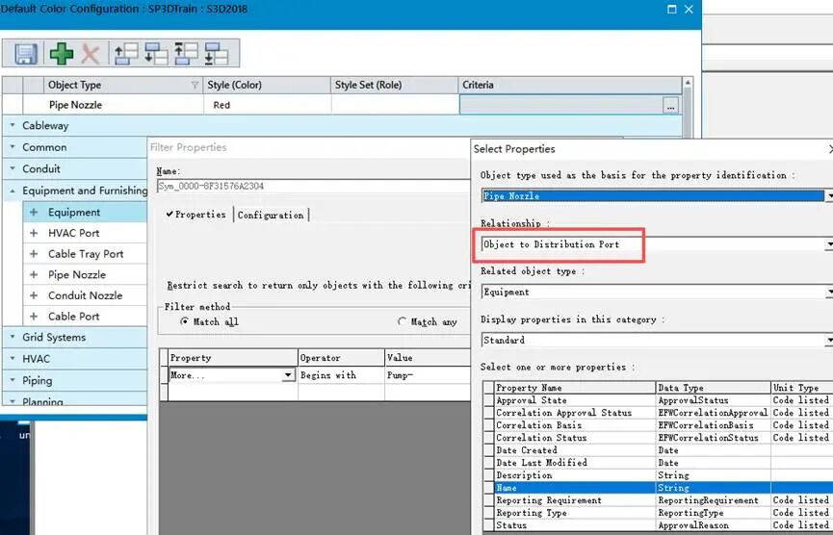Click the Move to Bottom icon
This screenshot has width=833, height=535.
(x=217, y=54)
